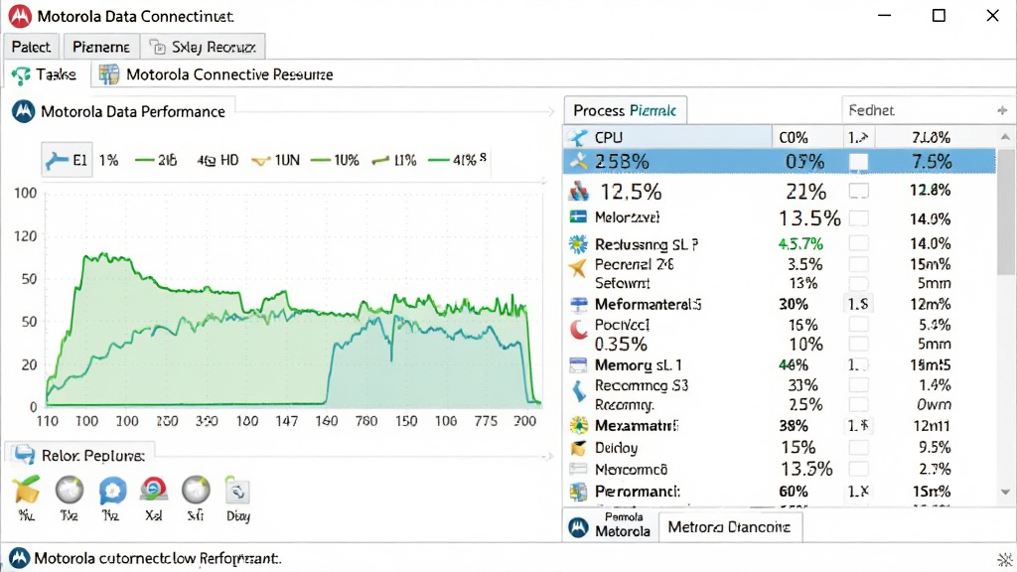The image size is (1017, 572).
Task: Click the Taake tab green icon
Action: click(21, 75)
